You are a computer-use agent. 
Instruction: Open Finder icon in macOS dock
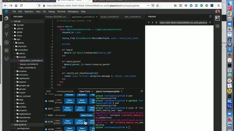(x=230, y=3)
